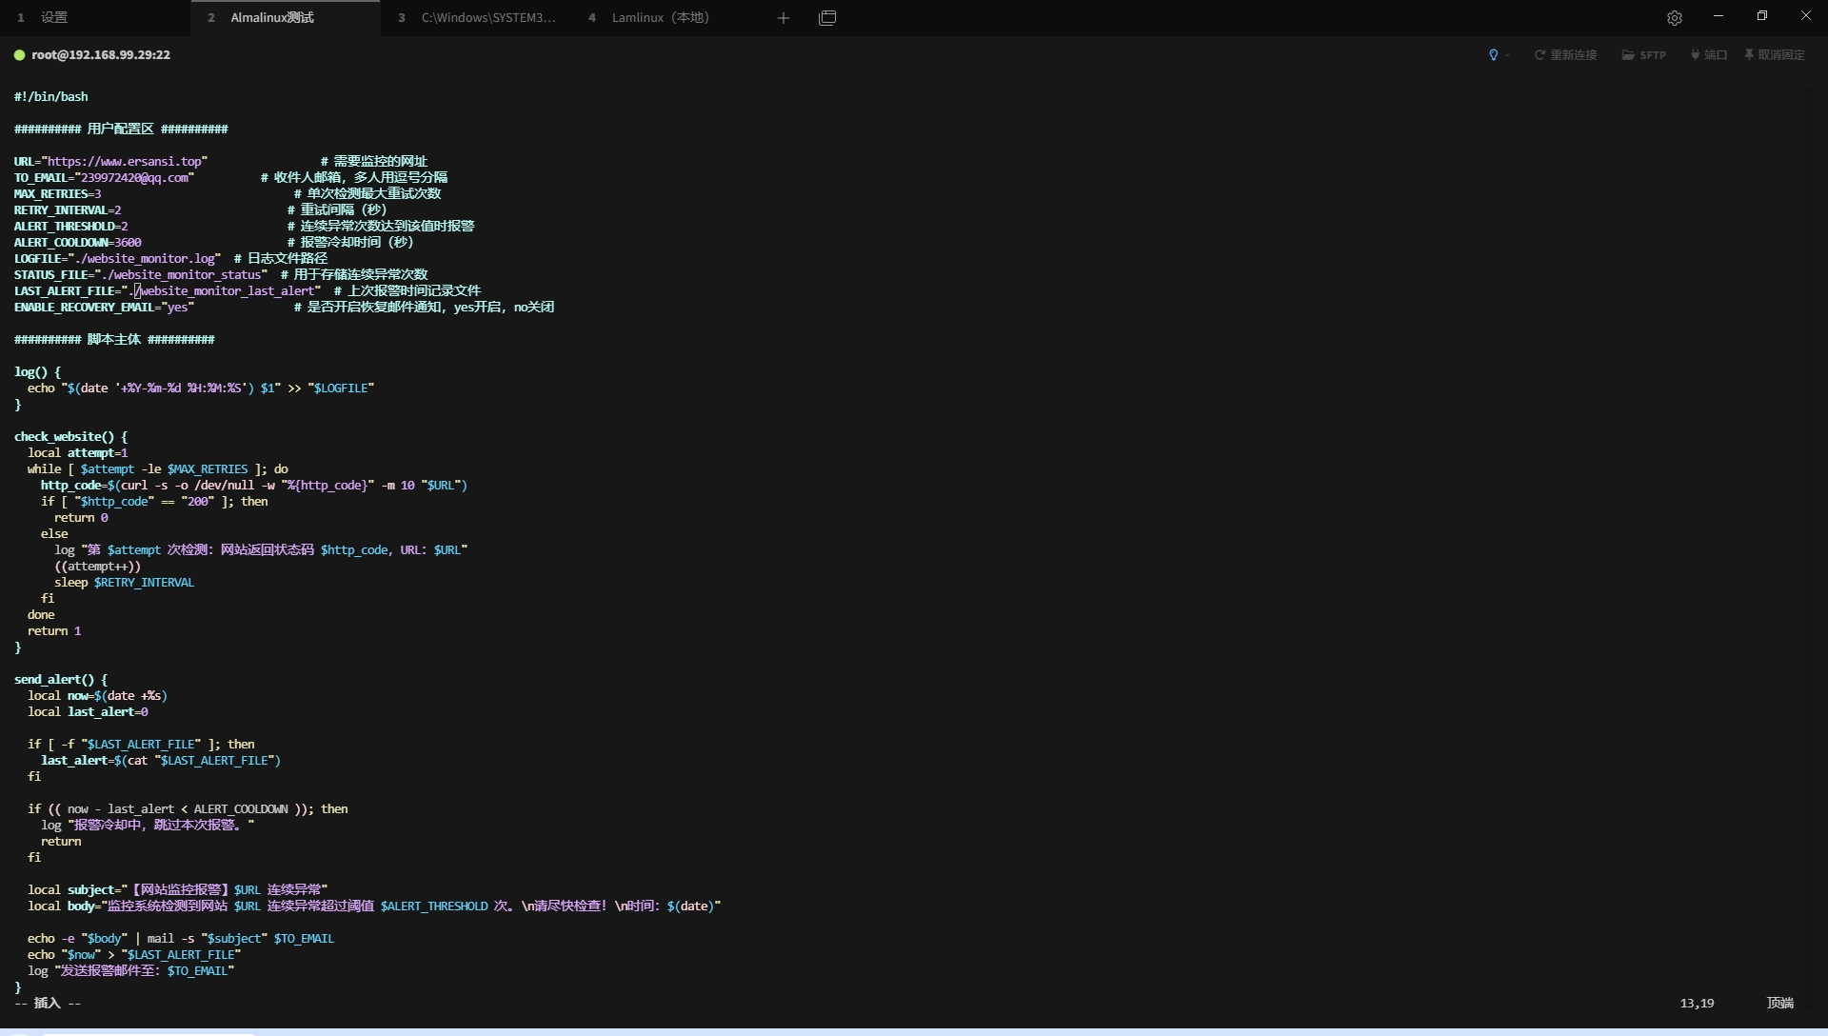Open the SFTP file browser button
1828x1036 pixels.
pos(1644,55)
